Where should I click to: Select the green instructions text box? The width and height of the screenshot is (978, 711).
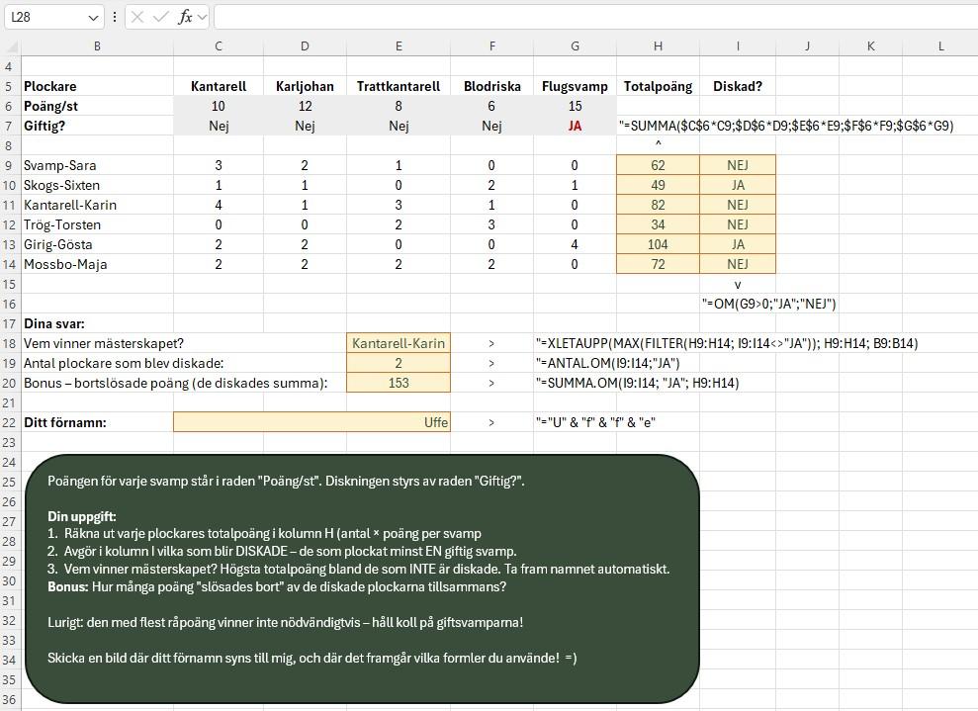[362, 578]
